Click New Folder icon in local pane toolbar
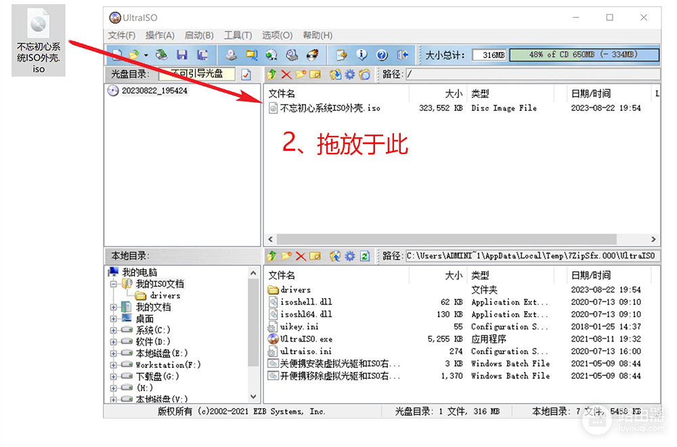This screenshot has width=677, height=447. 286,256
